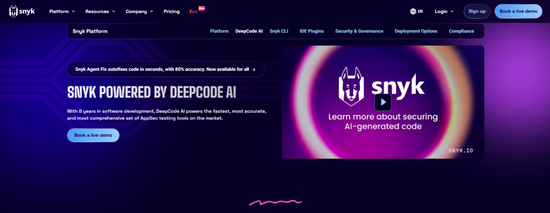550x213 pixels.
Task: Click the globe language icon
Action: pyautogui.click(x=413, y=11)
